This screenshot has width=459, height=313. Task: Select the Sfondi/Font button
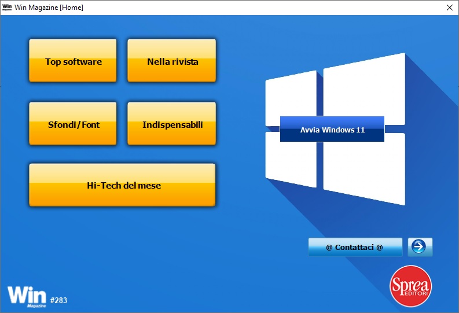[x=73, y=123]
